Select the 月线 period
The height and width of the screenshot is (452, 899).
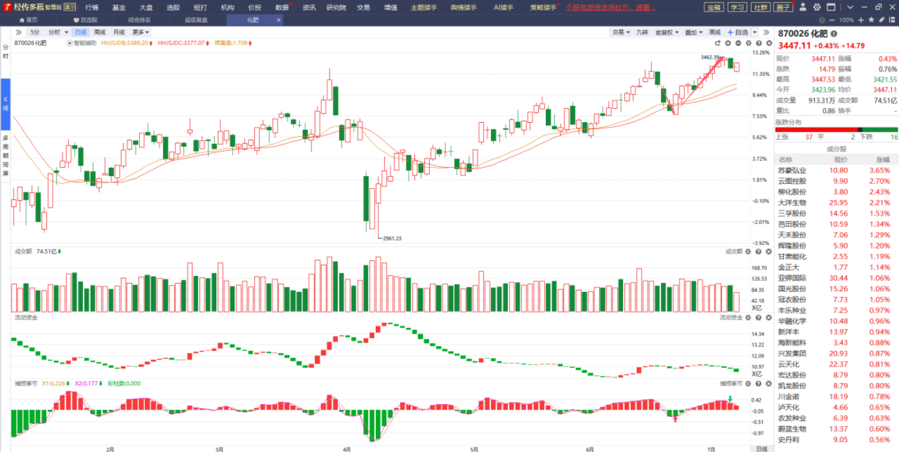pyautogui.click(x=119, y=32)
